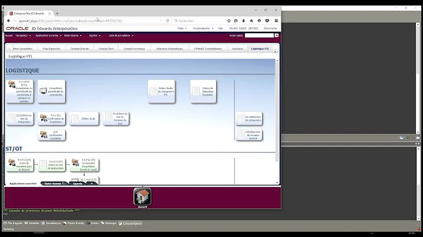Open Ré-édition Bon de préparation tile
This screenshot has height=237, width=423.
coord(249,118)
